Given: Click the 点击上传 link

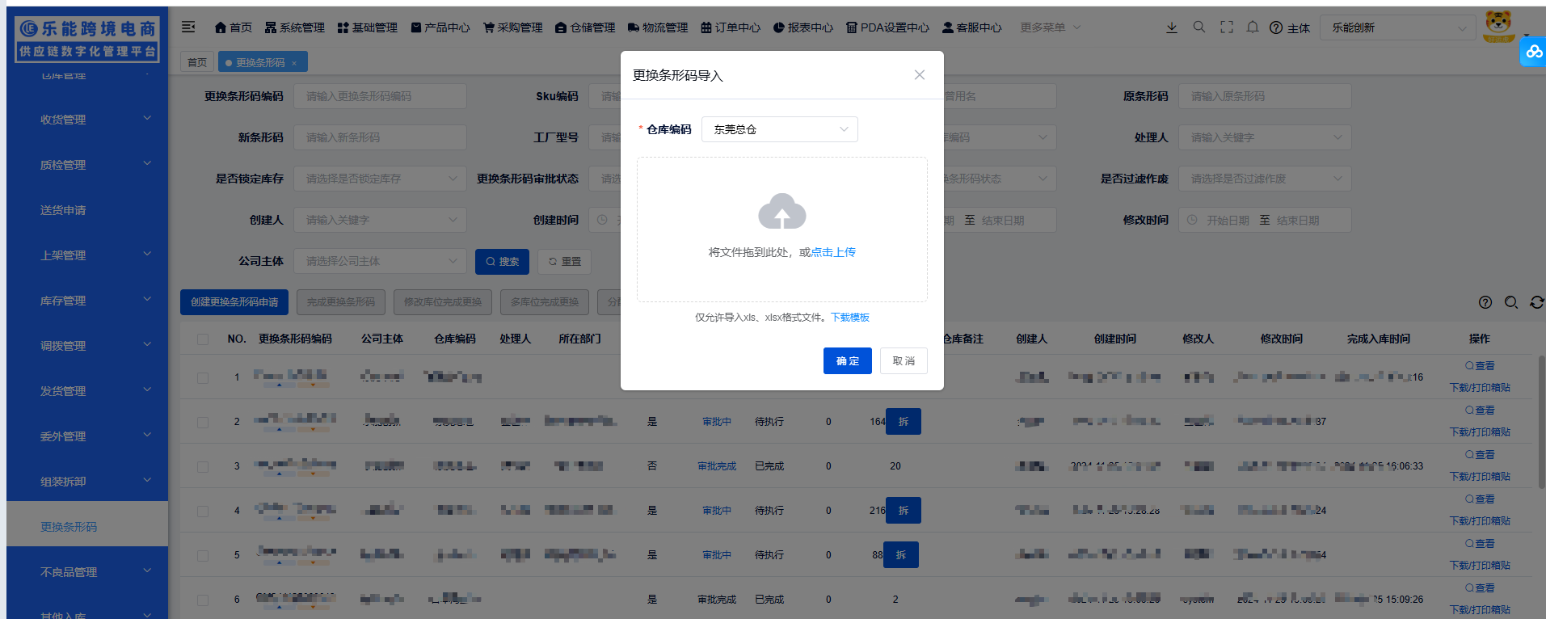Looking at the screenshot, I should (833, 252).
